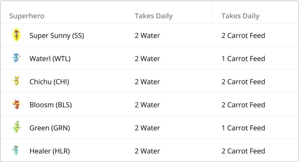This screenshot has height=162, width=299.
Task: Click the Bloosm (BLS) name
Action: pos(51,105)
